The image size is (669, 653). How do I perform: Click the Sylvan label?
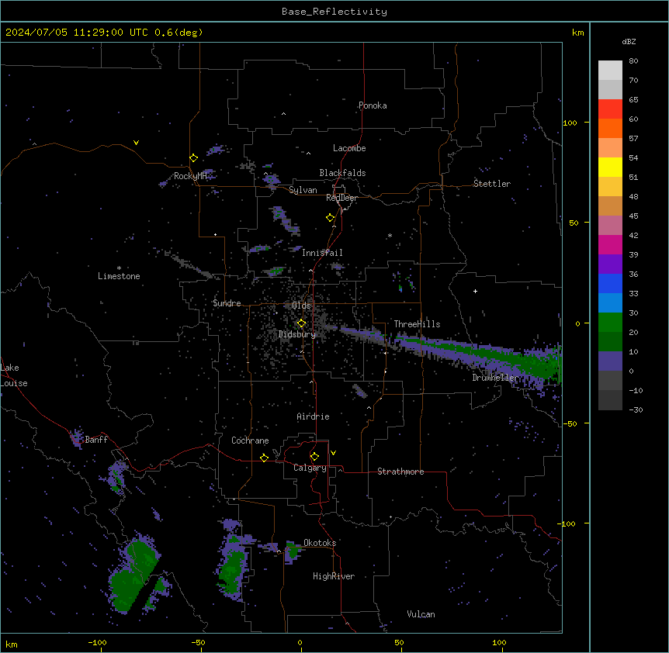[303, 190]
